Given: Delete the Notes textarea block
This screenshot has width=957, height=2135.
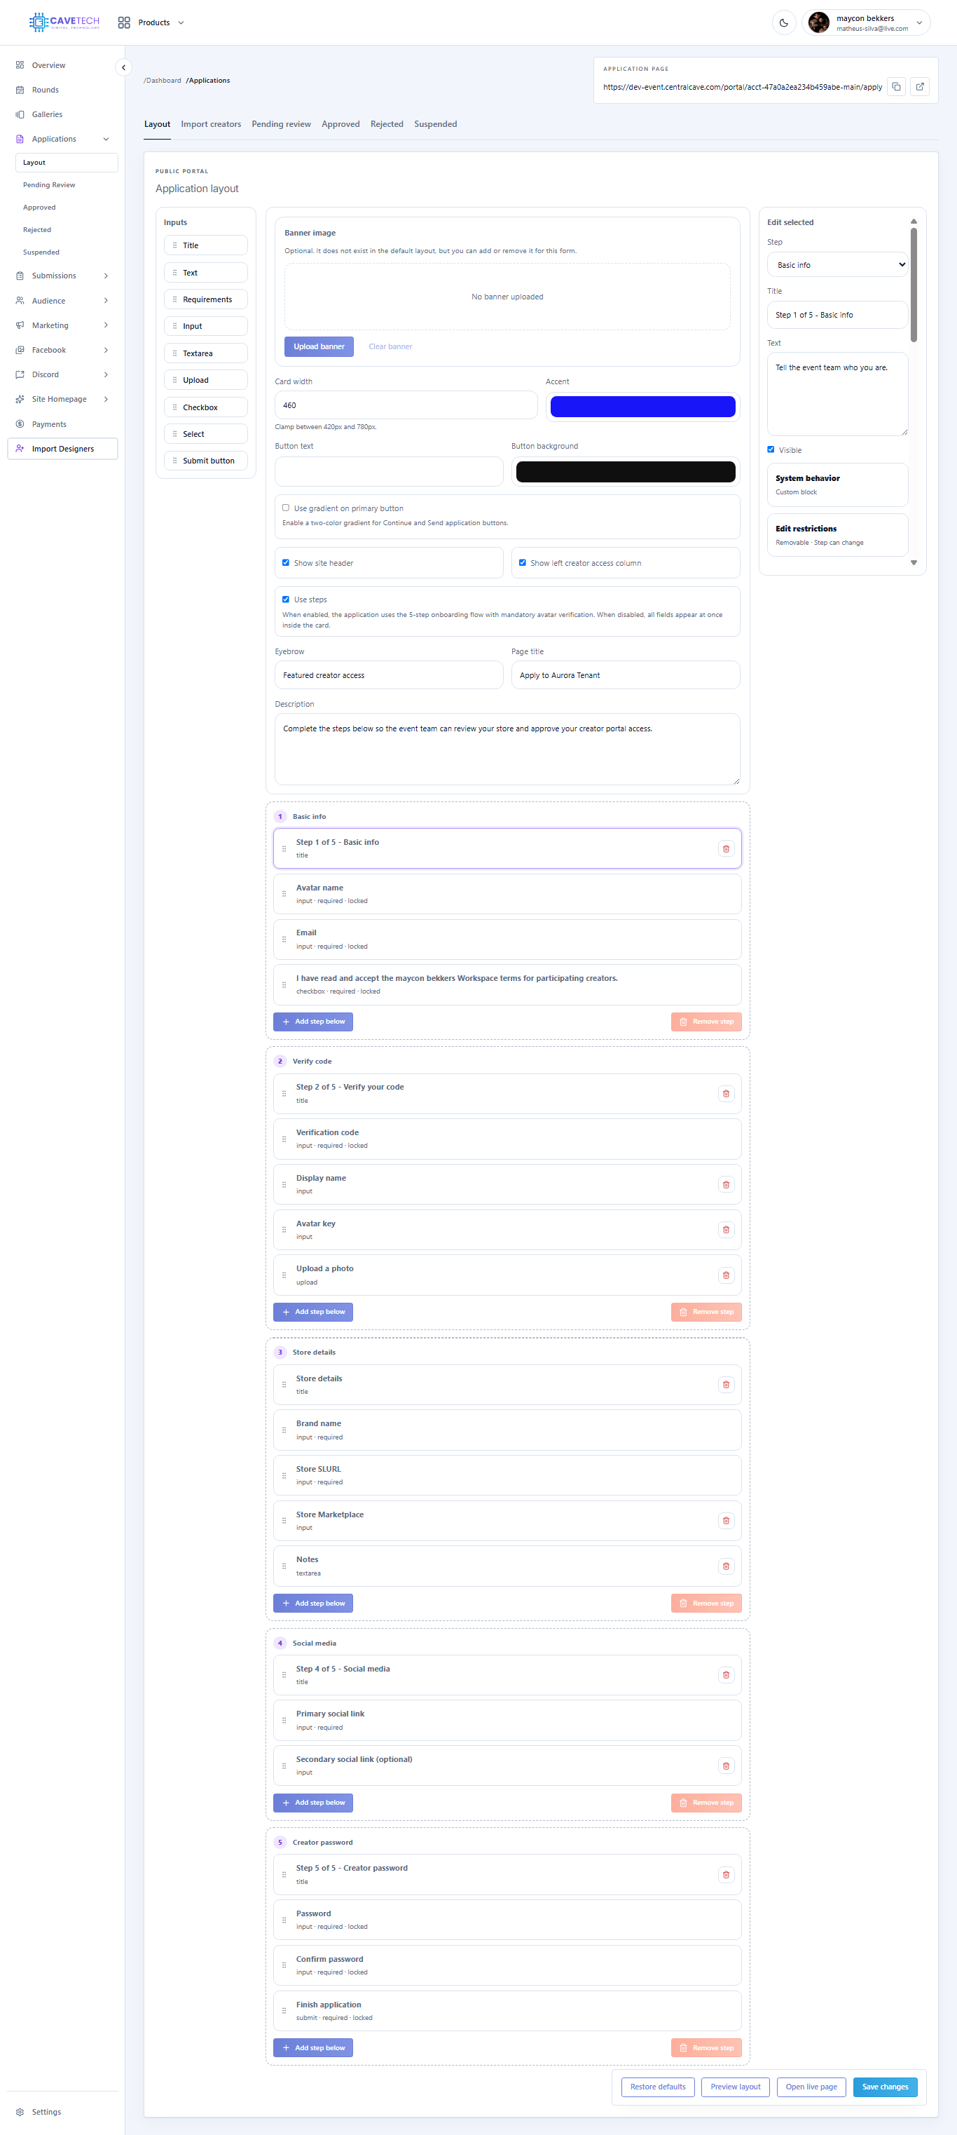Looking at the screenshot, I should coord(726,1566).
